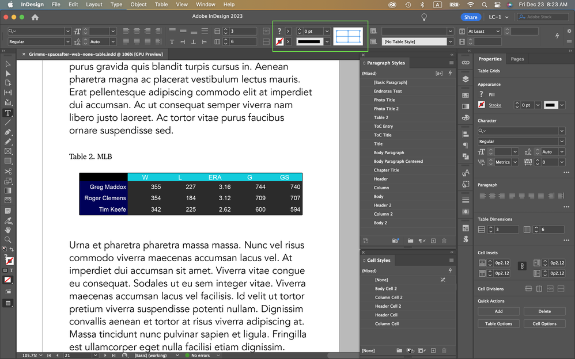This screenshot has height=359, width=575.
Task: Expand more Table Dimensions options ellipsis
Action: tap(566, 240)
